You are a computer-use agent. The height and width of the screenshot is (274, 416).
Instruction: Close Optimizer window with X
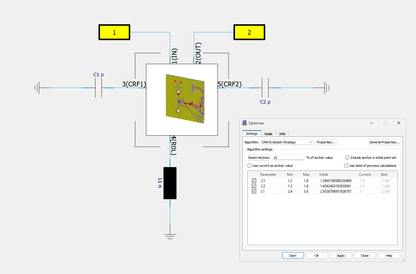399,123
